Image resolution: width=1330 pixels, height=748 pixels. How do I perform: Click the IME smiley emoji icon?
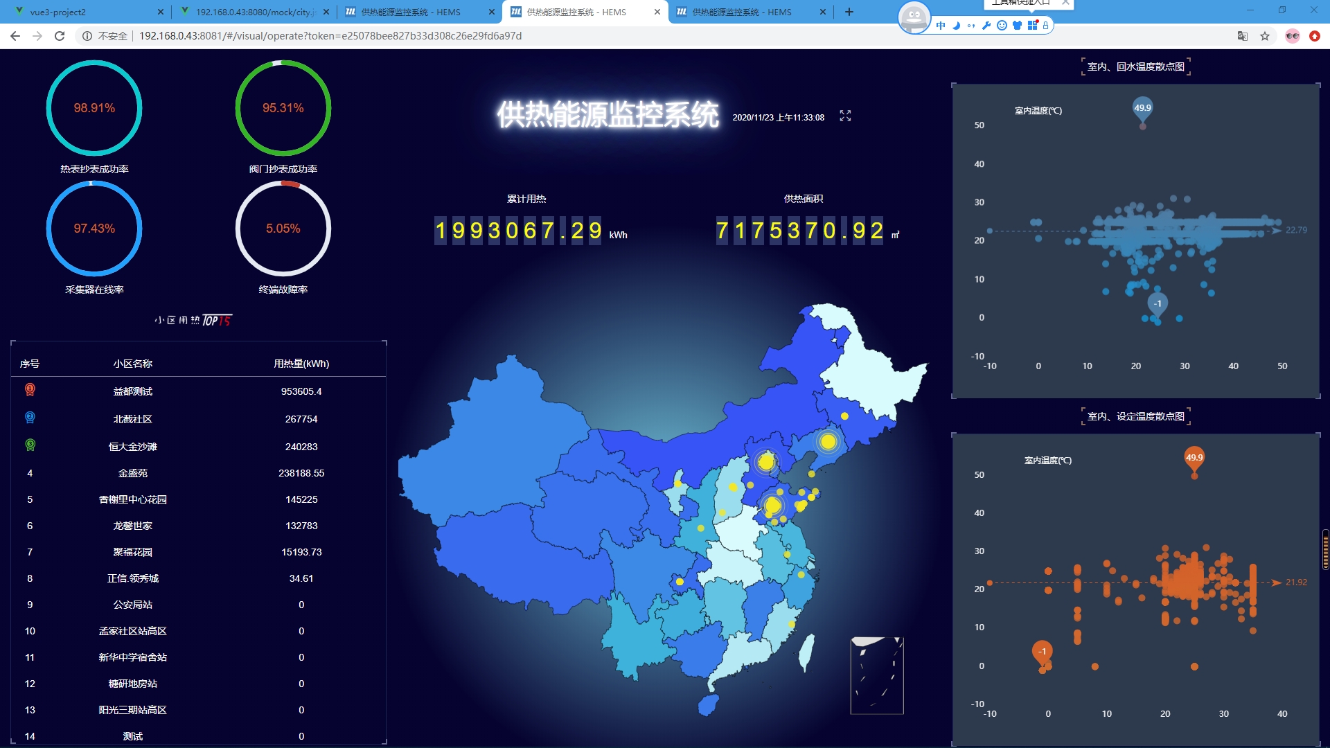(x=1002, y=26)
